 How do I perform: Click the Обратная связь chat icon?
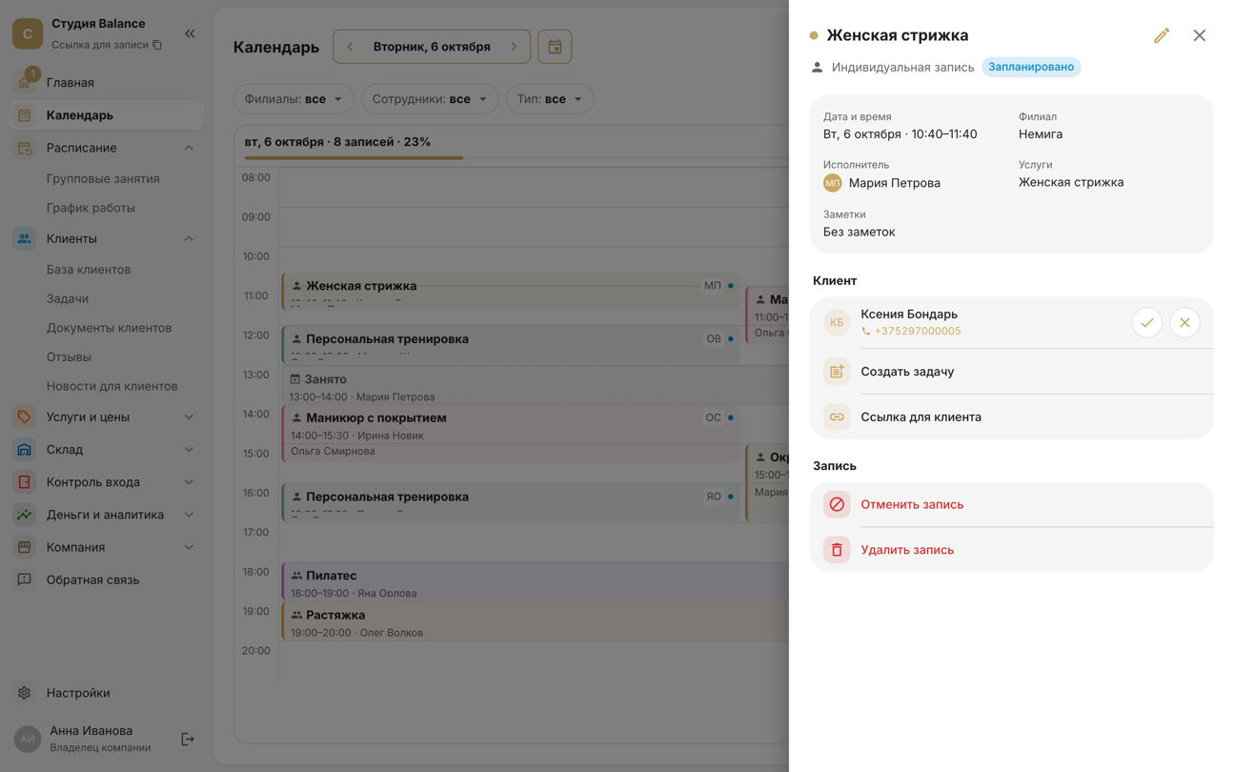(25, 579)
